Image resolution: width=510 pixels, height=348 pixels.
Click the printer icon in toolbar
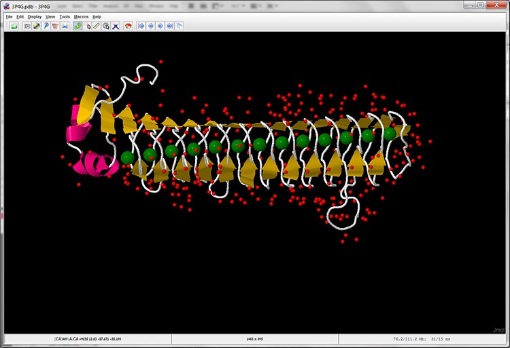(x=65, y=26)
